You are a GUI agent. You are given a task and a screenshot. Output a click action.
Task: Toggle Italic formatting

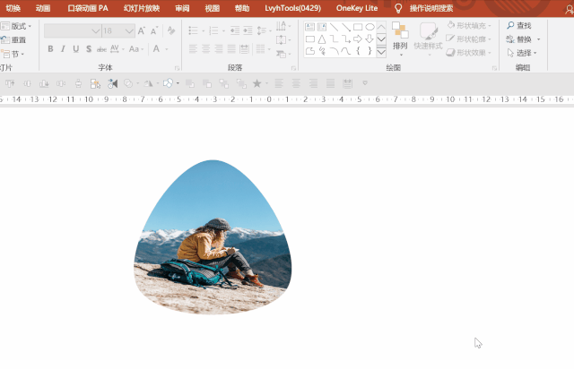[63, 49]
